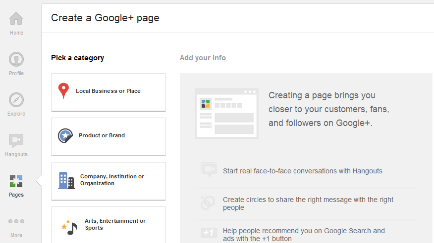Viewport: 434px width, 243px height.
Task: Click the +1 button feature icon
Action: coord(209,233)
